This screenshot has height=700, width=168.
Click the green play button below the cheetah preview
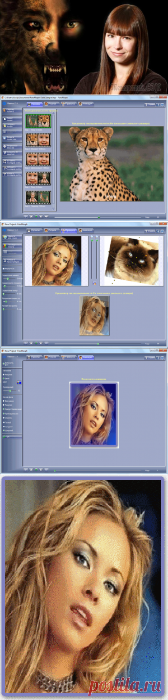[x=36, y=217]
